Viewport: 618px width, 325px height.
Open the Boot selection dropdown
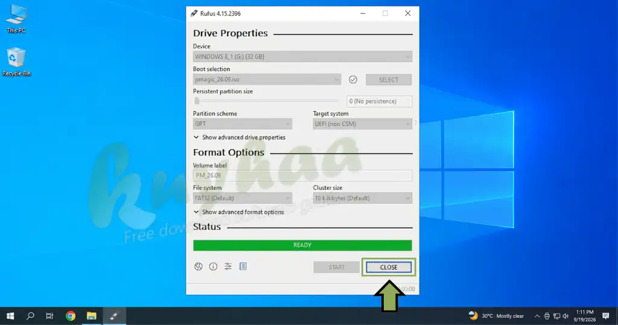coord(267,79)
